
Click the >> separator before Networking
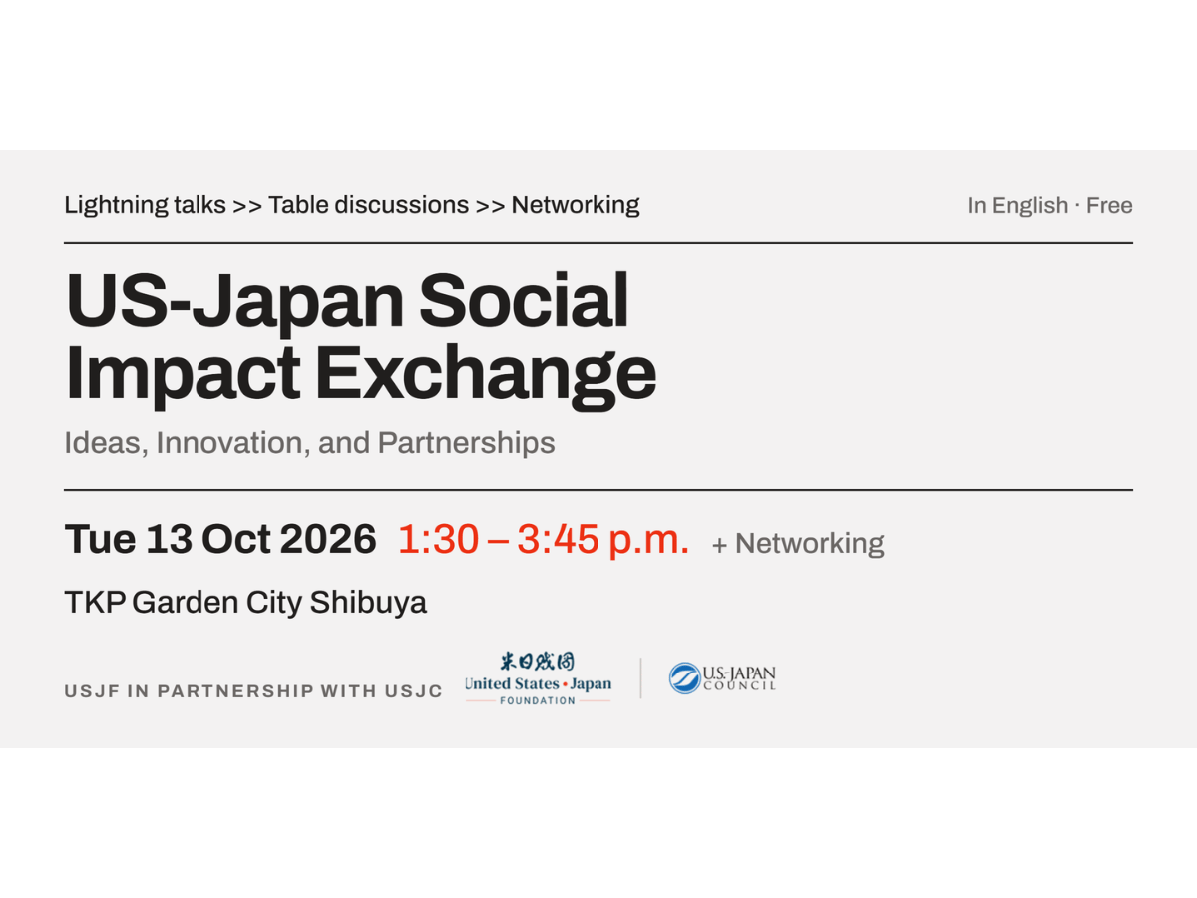(x=490, y=205)
